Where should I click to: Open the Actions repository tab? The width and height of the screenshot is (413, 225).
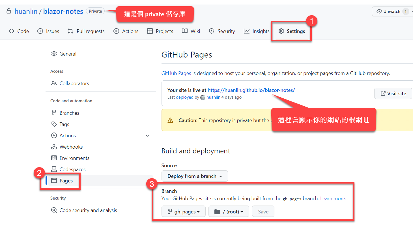coord(126,31)
